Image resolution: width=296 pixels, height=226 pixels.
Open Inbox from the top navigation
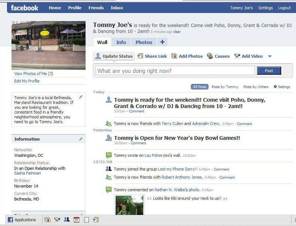pyautogui.click(x=117, y=8)
